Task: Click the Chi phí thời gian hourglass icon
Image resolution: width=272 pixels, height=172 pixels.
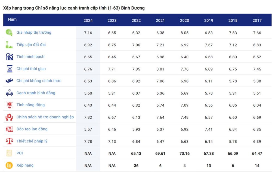Action: click(x=10, y=69)
